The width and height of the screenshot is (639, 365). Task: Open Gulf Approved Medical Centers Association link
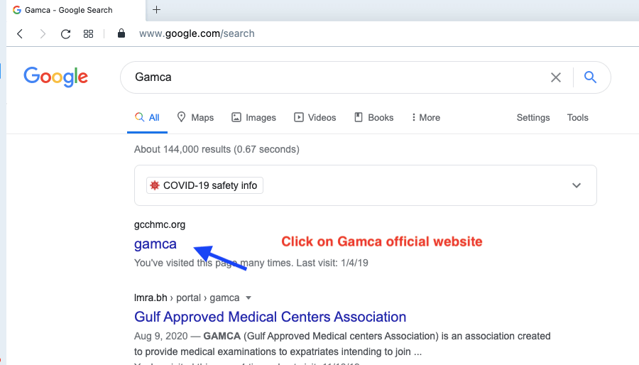[271, 317]
